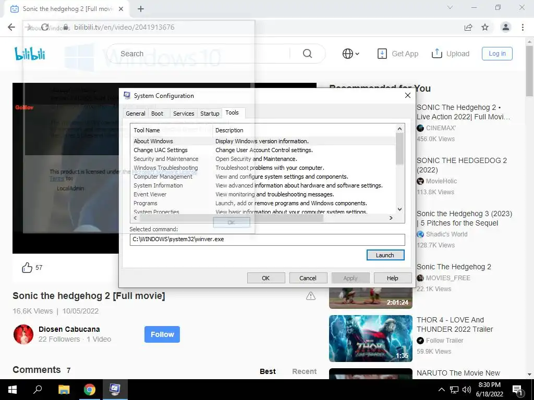Sort comments by Recent
The height and width of the screenshot is (400, 534).
tap(305, 371)
